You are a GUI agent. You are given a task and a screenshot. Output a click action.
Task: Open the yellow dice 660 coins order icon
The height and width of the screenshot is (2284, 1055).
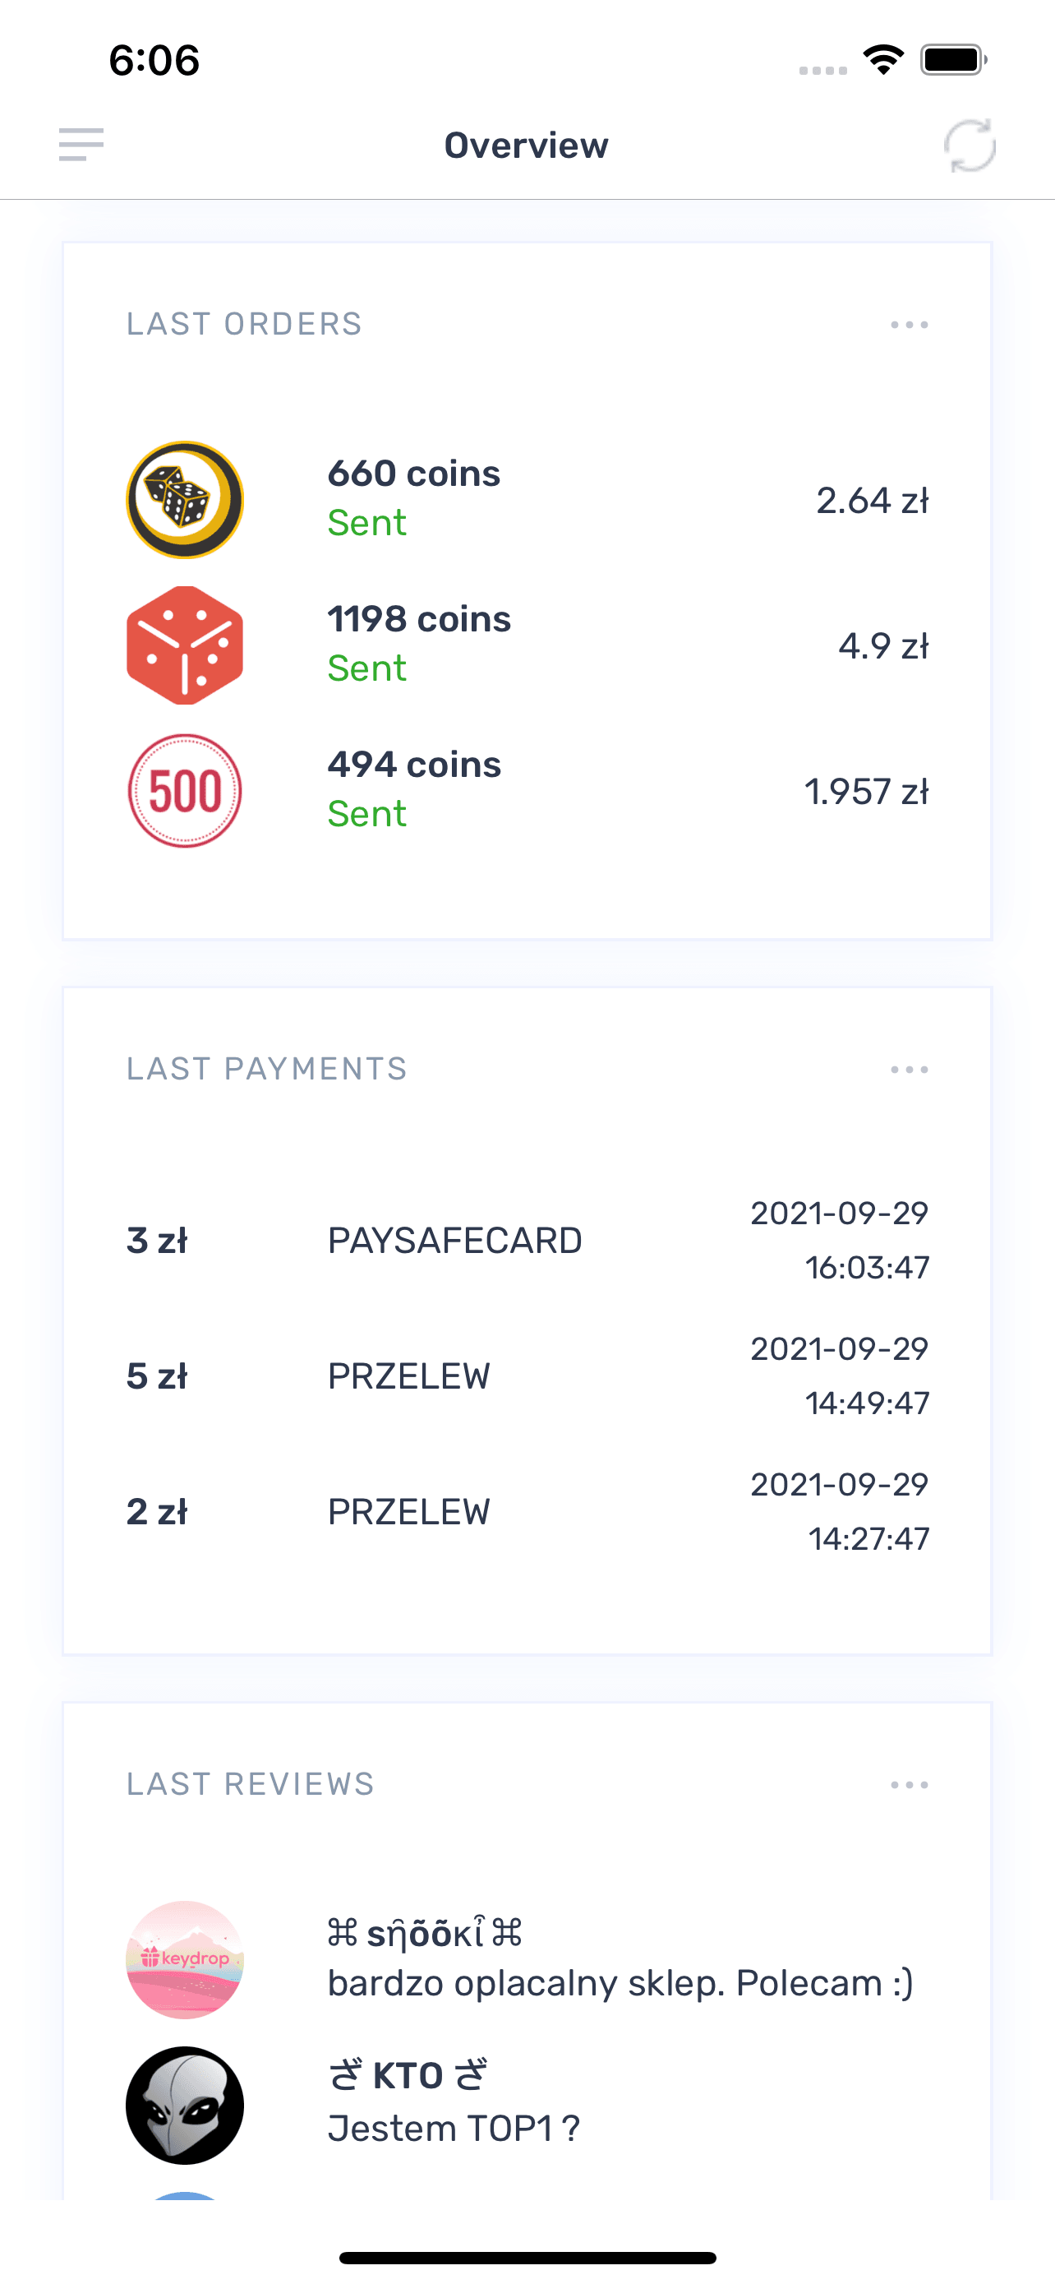click(184, 499)
